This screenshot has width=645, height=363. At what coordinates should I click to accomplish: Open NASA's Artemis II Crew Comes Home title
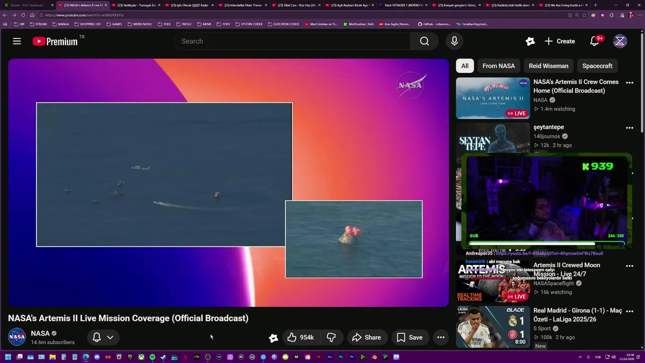click(576, 86)
